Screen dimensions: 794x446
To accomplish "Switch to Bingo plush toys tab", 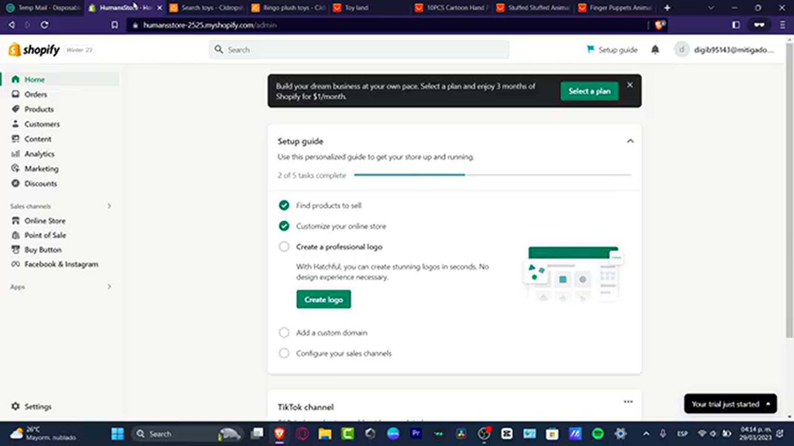I will pyautogui.click(x=289, y=7).
